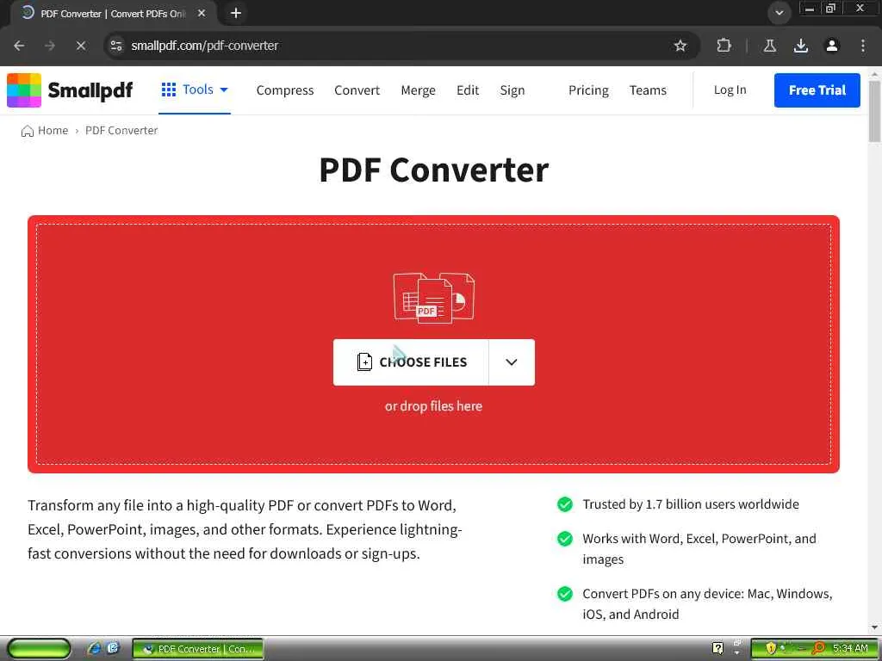Go to Teams page
This screenshot has height=661, width=882.
pyautogui.click(x=648, y=90)
